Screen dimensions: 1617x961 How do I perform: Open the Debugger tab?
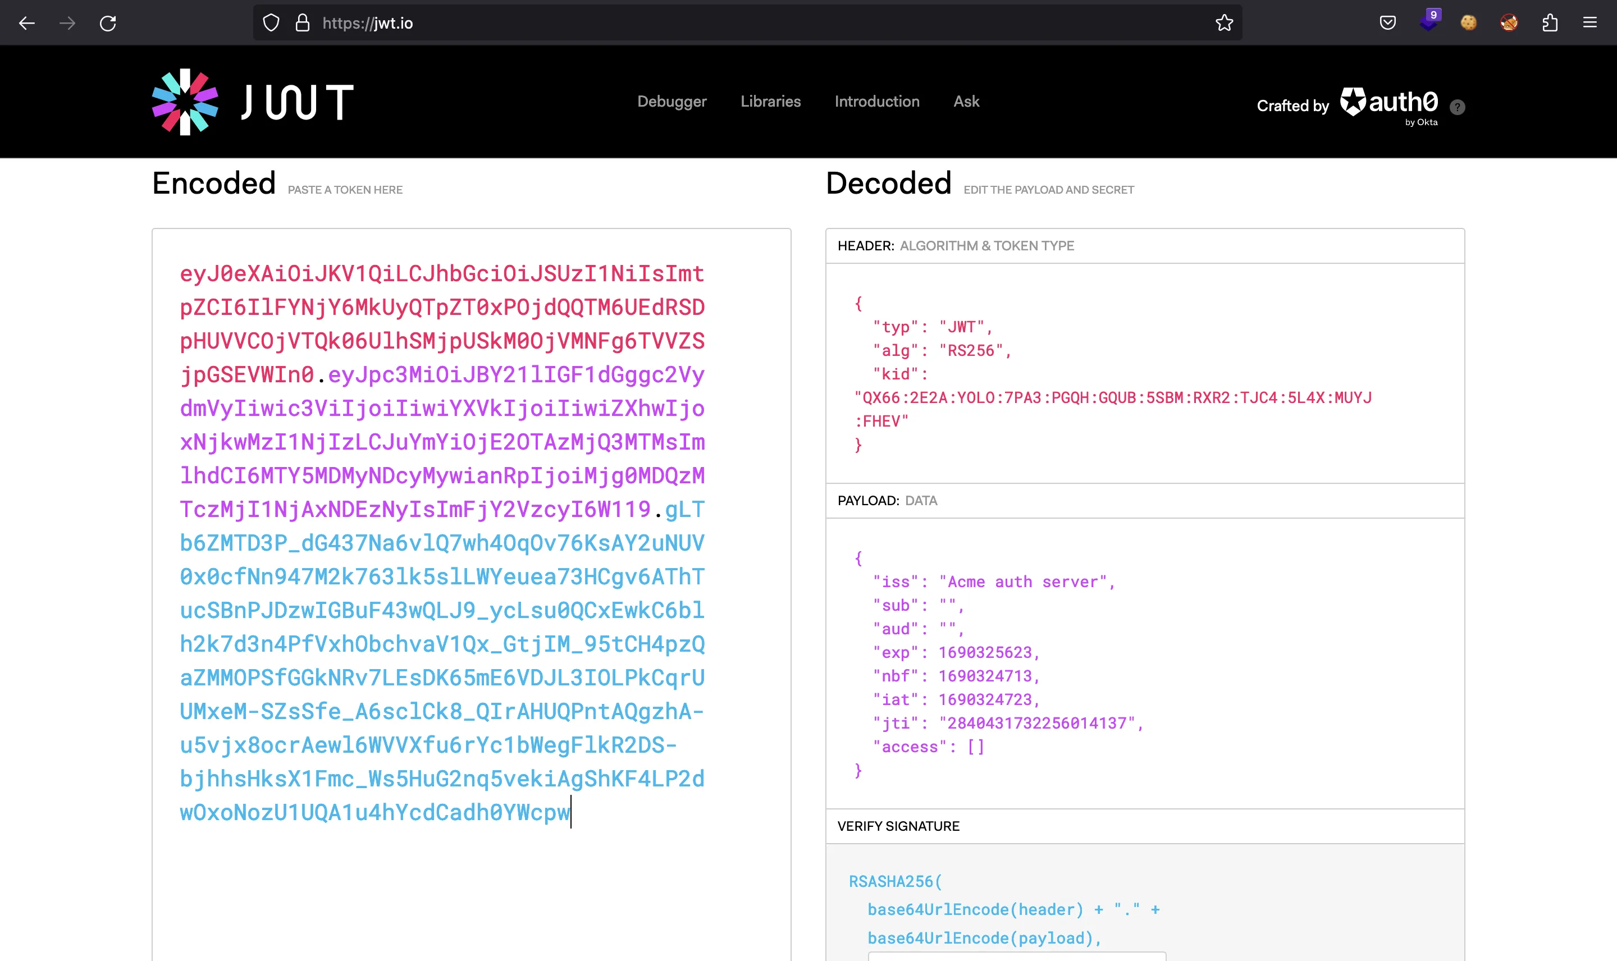point(672,100)
